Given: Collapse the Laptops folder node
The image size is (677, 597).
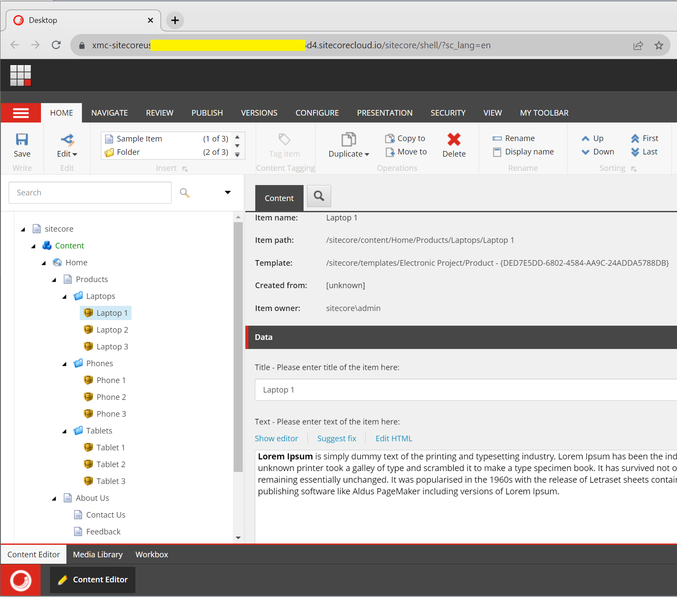Looking at the screenshot, I should pos(65,297).
